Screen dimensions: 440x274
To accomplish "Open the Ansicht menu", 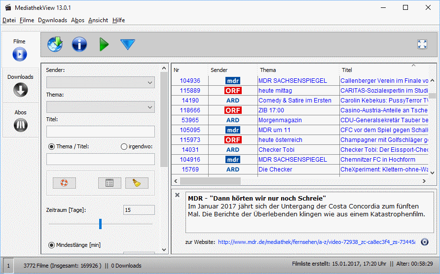I will tap(98, 20).
